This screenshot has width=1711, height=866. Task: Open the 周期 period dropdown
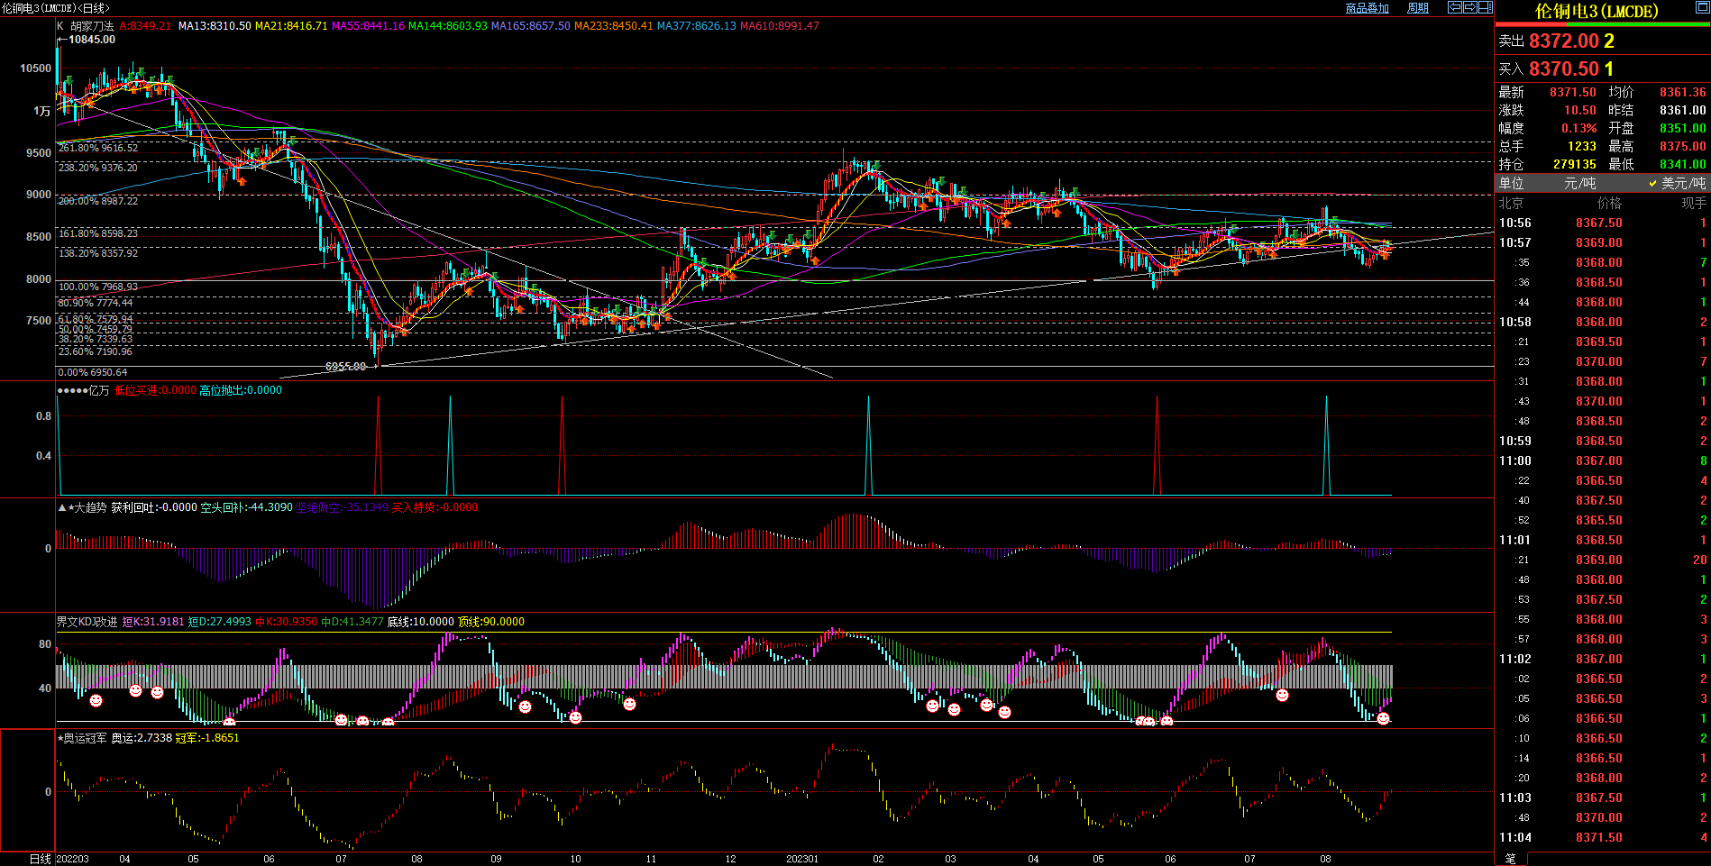pyautogui.click(x=1418, y=8)
